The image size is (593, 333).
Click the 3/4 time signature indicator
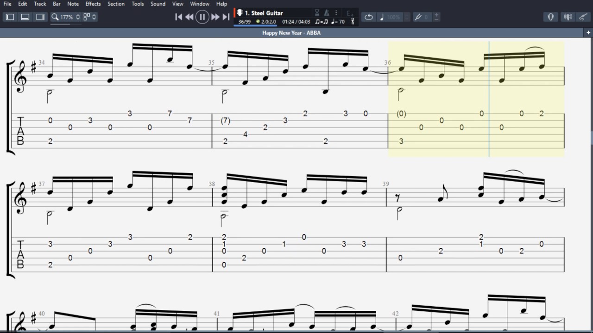coord(353,22)
